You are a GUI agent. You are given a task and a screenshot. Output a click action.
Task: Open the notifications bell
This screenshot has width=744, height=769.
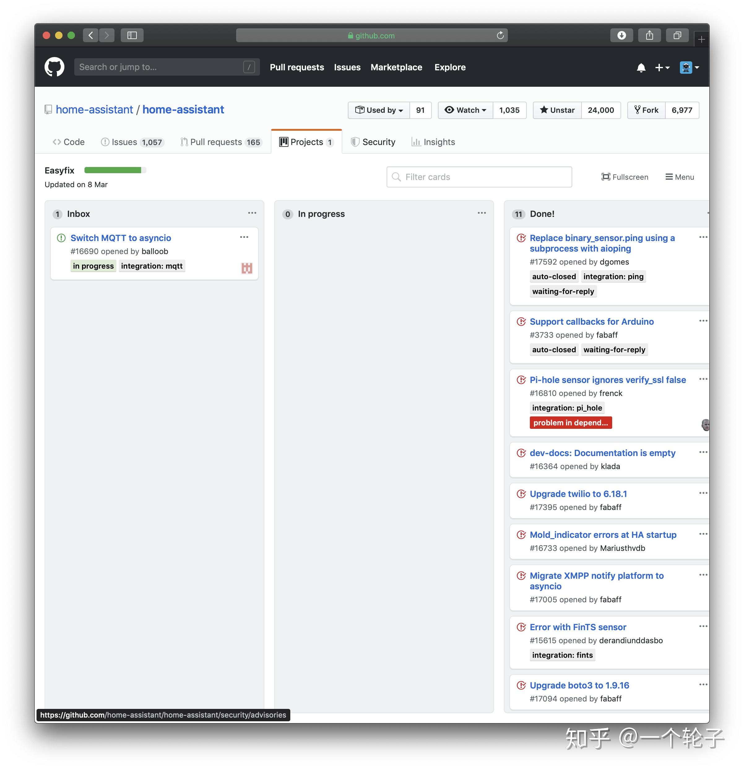641,68
